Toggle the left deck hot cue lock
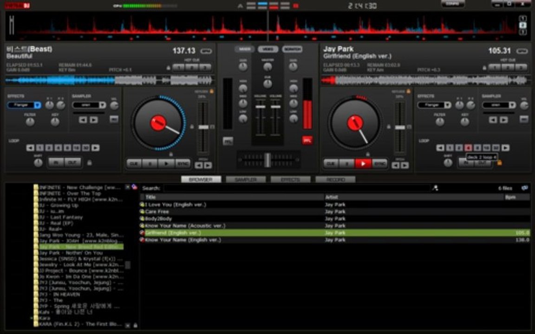This screenshot has height=334, width=535. (168, 68)
